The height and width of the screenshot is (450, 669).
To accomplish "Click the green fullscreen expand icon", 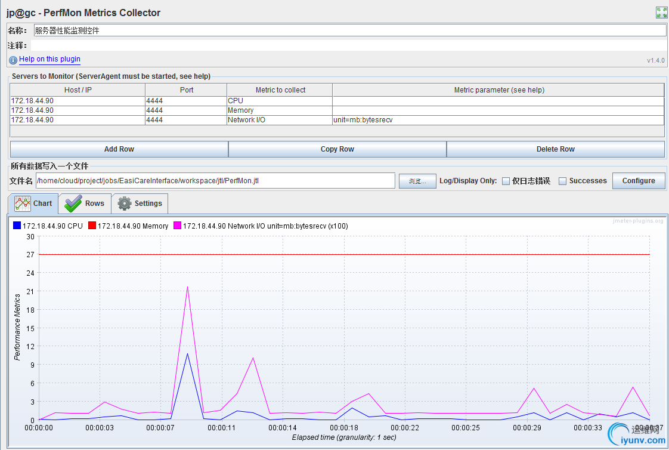I will click(x=661, y=13).
